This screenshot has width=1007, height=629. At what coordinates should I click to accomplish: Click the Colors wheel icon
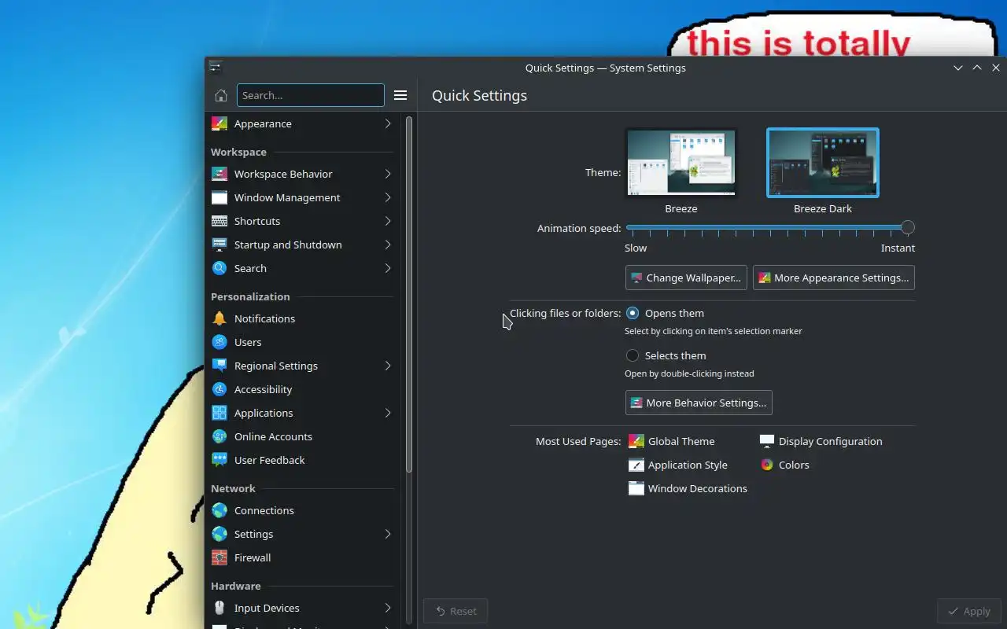[767, 465]
